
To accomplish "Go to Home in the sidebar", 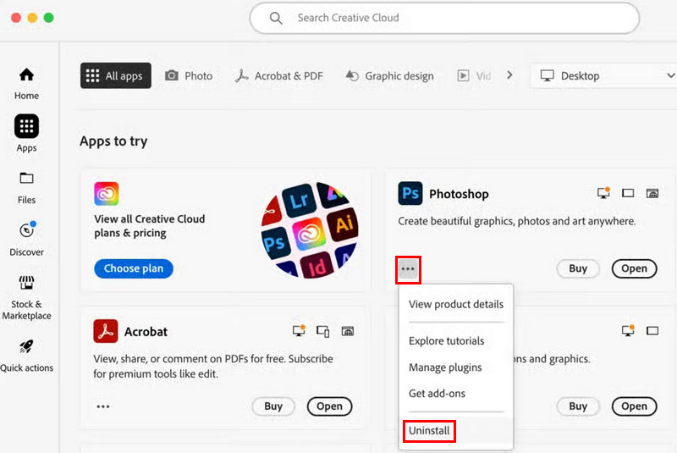I will tap(26, 83).
